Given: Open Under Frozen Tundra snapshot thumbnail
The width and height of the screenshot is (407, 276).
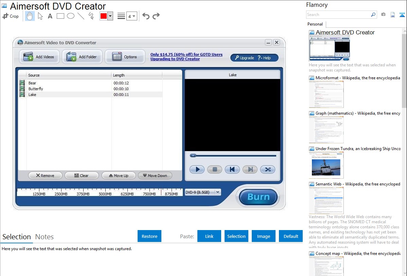Looking at the screenshot, I should [x=326, y=165].
